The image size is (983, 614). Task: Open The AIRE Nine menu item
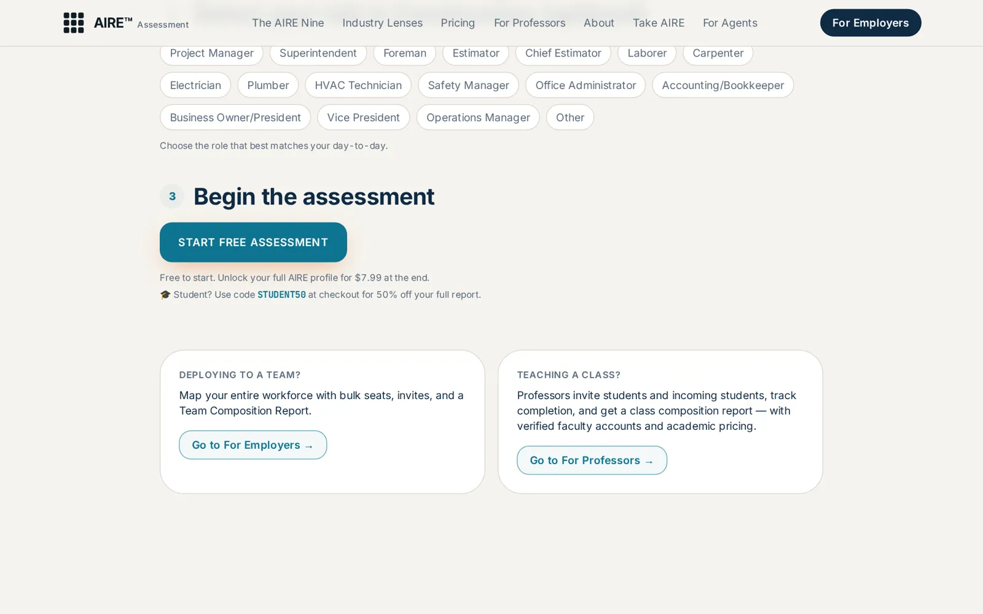pyautogui.click(x=288, y=23)
